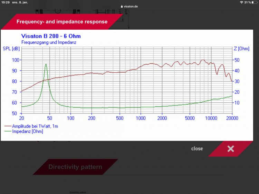Tap the battery indicator icon
The width and height of the screenshot is (259, 194).
tap(255, 2)
